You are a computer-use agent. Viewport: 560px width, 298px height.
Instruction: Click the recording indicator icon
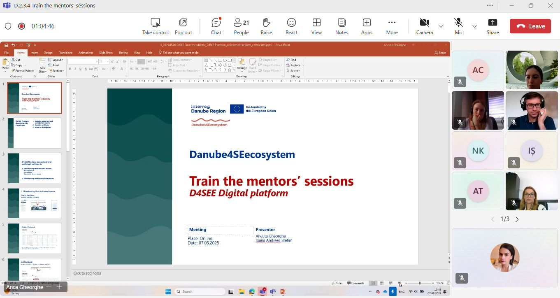click(22, 26)
